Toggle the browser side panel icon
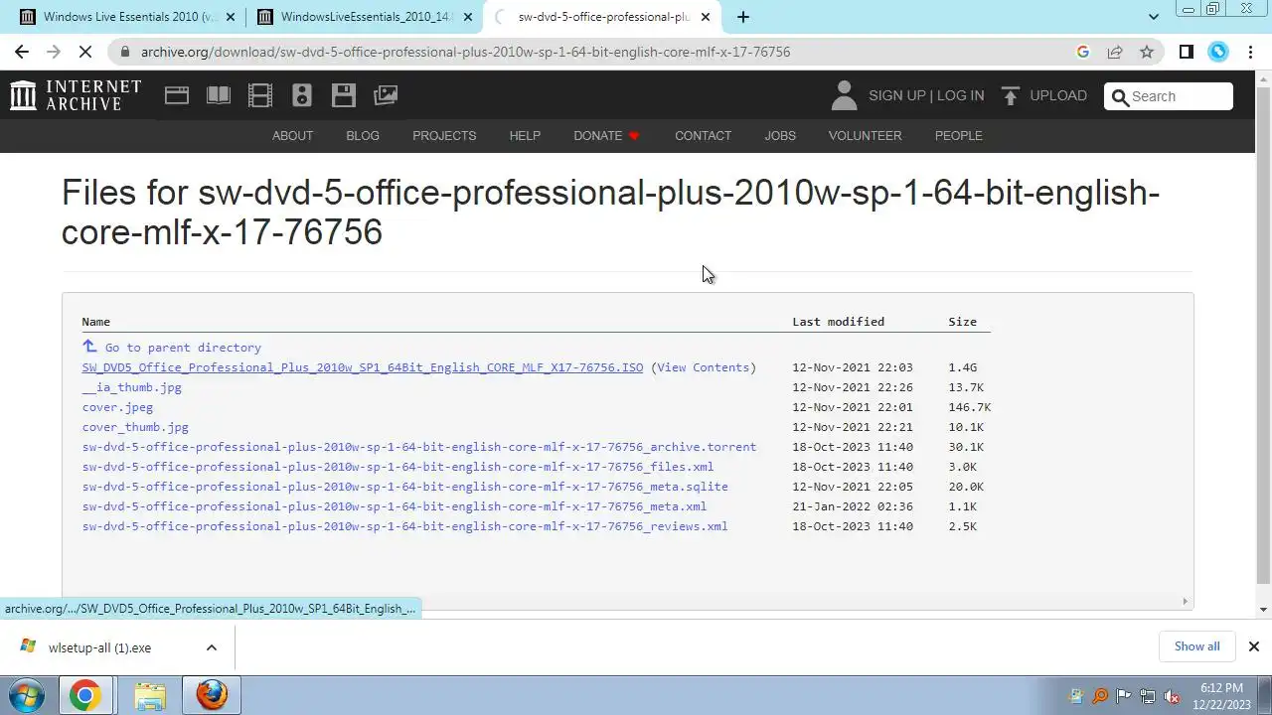 coord(1186,52)
